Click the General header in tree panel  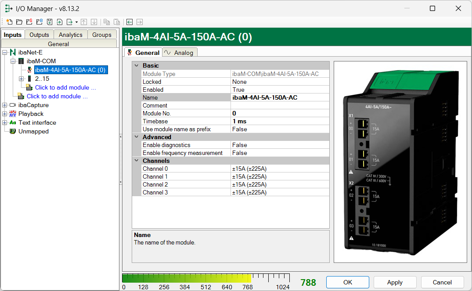(59, 44)
